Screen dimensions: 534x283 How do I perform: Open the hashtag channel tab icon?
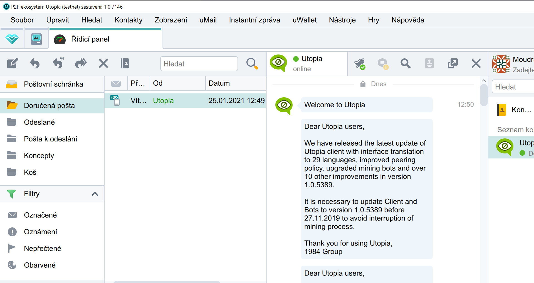[36, 39]
